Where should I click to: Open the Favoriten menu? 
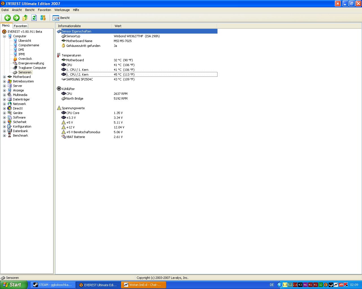(44, 10)
